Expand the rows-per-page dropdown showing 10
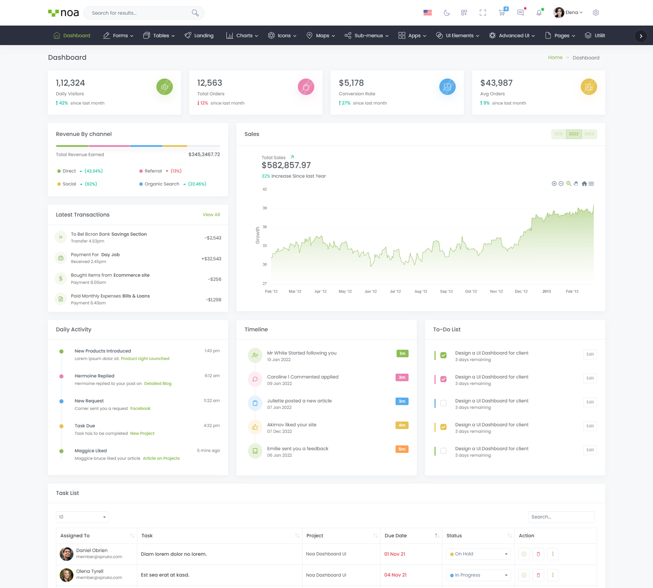Image resolution: width=653 pixels, height=588 pixels. 82,517
